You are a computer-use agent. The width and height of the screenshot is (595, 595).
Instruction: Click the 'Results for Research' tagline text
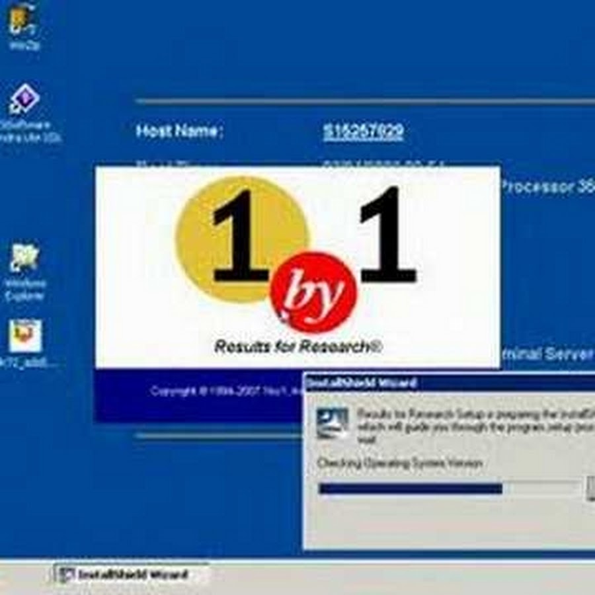[x=298, y=346]
